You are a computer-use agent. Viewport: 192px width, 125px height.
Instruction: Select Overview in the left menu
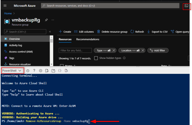[x=25, y=39]
